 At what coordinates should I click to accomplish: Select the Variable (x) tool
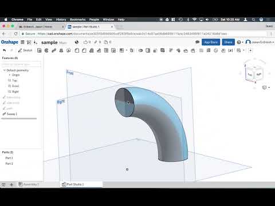point(231,50)
